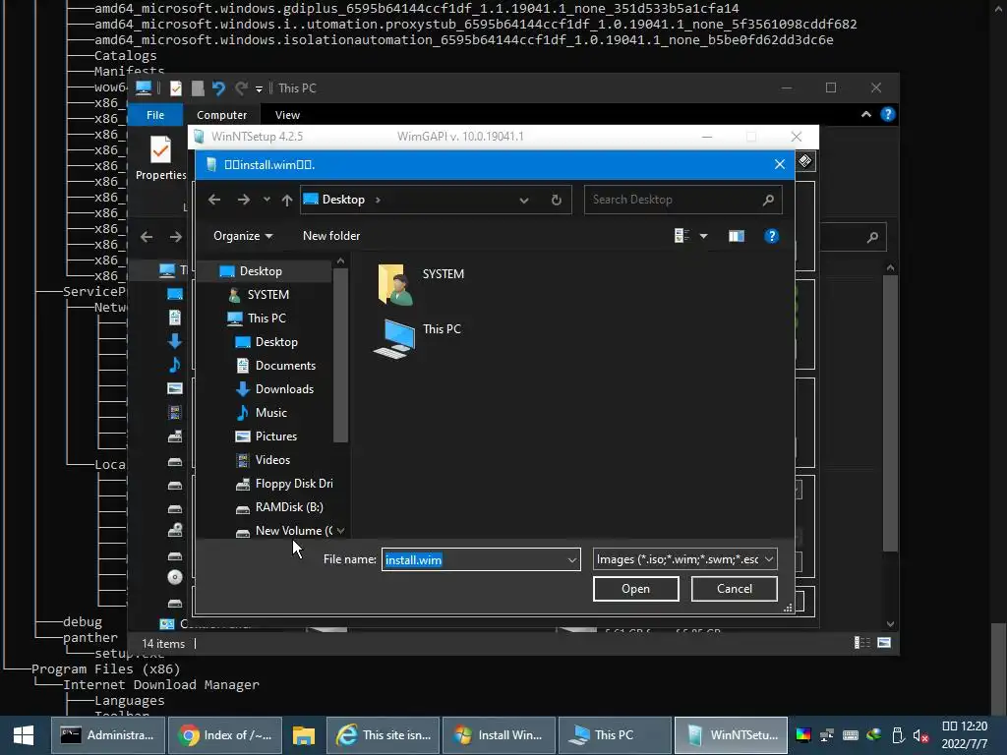Click Undo in Explorer quick access toolbar
The width and height of the screenshot is (1007, 755).
coord(218,87)
